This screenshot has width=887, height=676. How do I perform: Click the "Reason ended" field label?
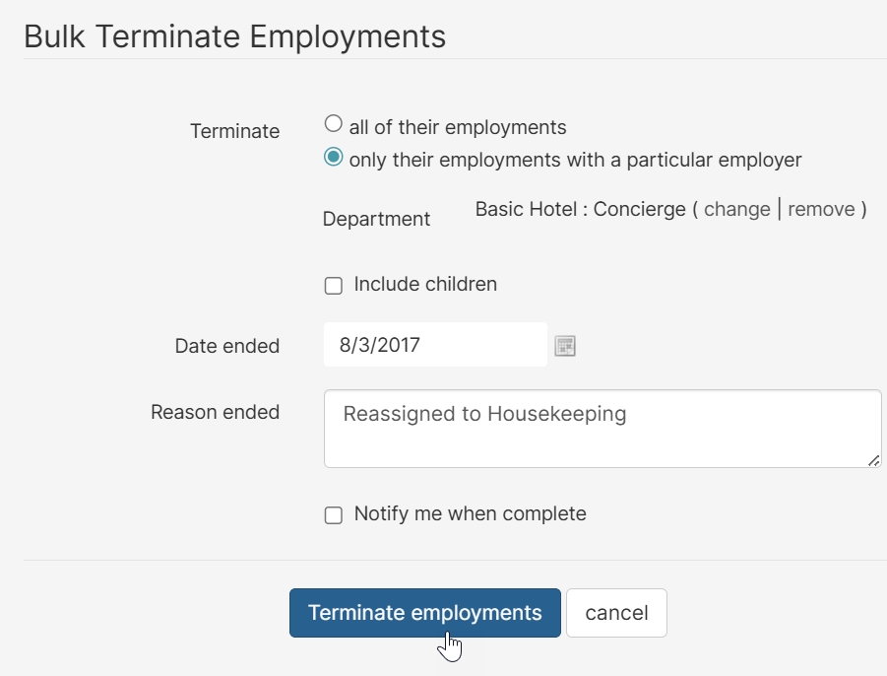pos(215,412)
